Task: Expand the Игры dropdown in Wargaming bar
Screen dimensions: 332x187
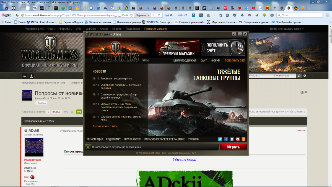Action: tap(51, 29)
